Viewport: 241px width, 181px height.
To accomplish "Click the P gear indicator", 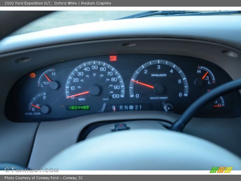I will click(x=114, y=107).
